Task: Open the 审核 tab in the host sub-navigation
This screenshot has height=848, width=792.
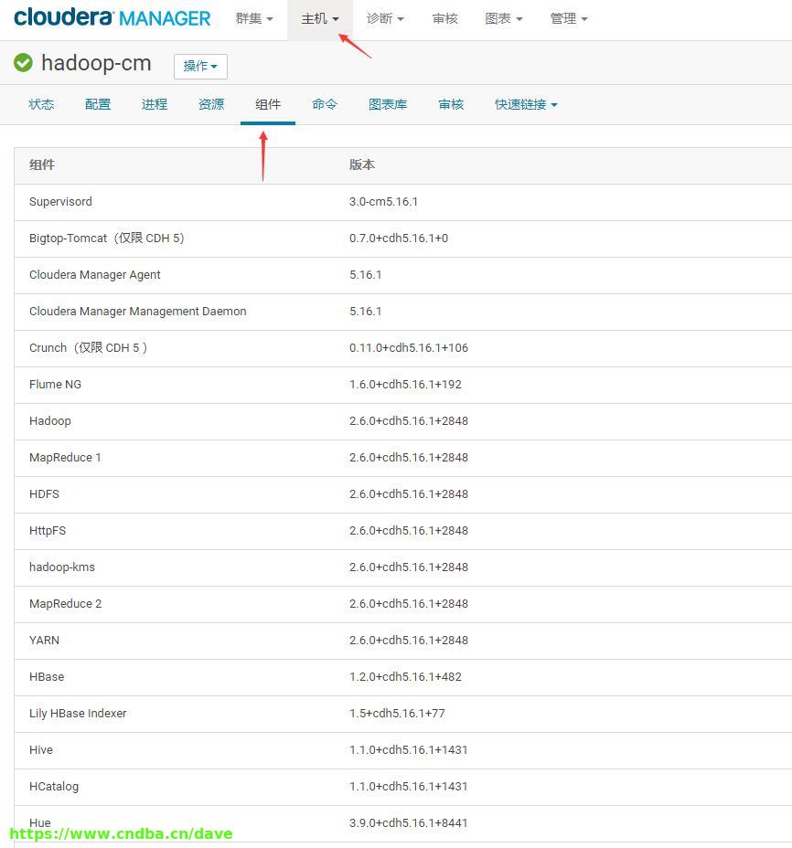Action: [x=451, y=104]
